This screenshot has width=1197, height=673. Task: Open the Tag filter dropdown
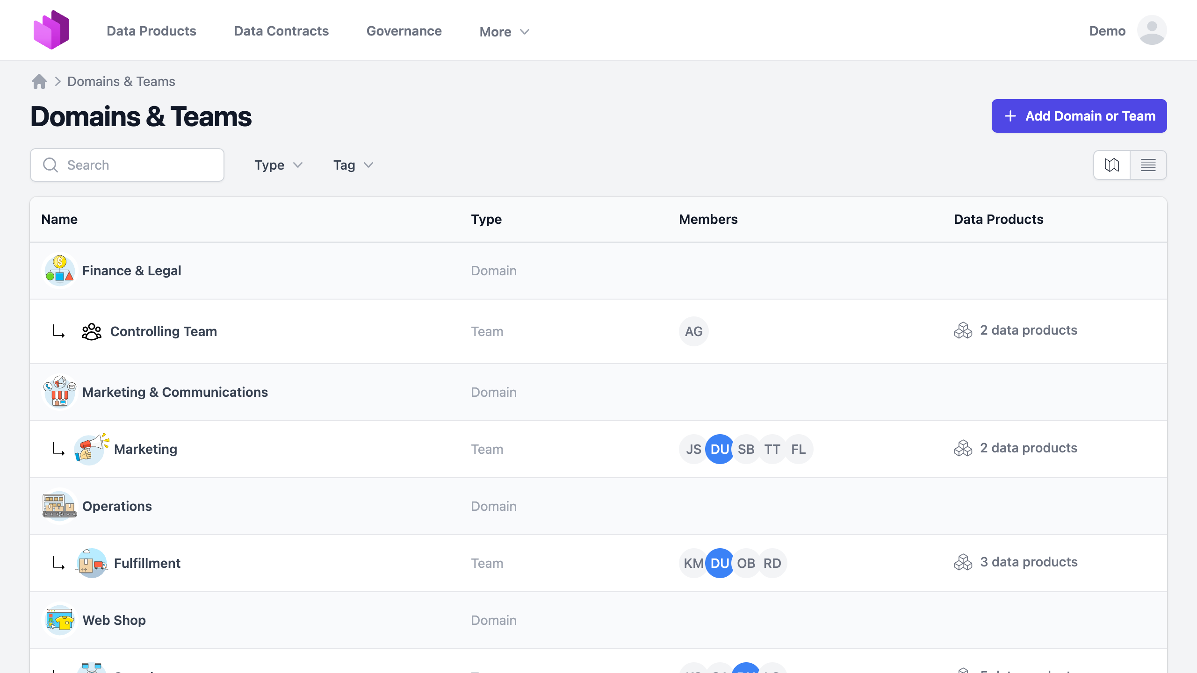pyautogui.click(x=353, y=165)
